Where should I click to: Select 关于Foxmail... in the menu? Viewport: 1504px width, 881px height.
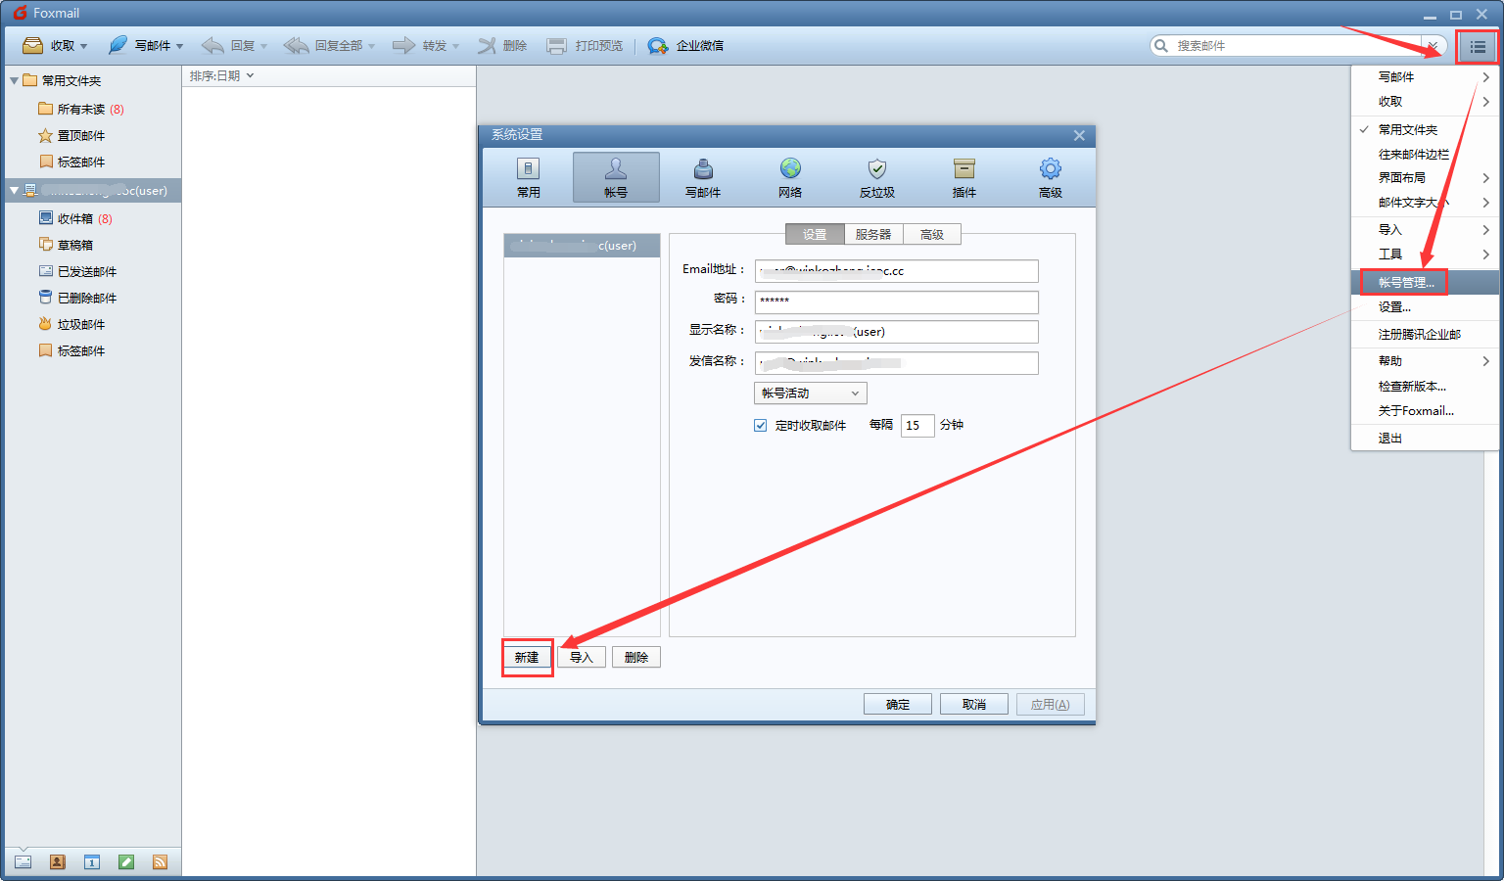click(1425, 411)
